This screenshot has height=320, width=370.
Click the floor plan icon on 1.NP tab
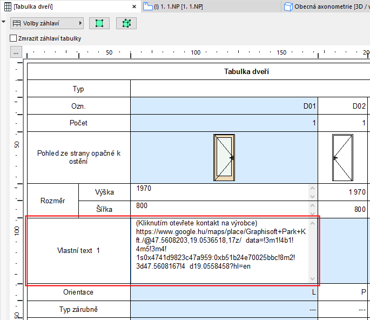point(147,6)
